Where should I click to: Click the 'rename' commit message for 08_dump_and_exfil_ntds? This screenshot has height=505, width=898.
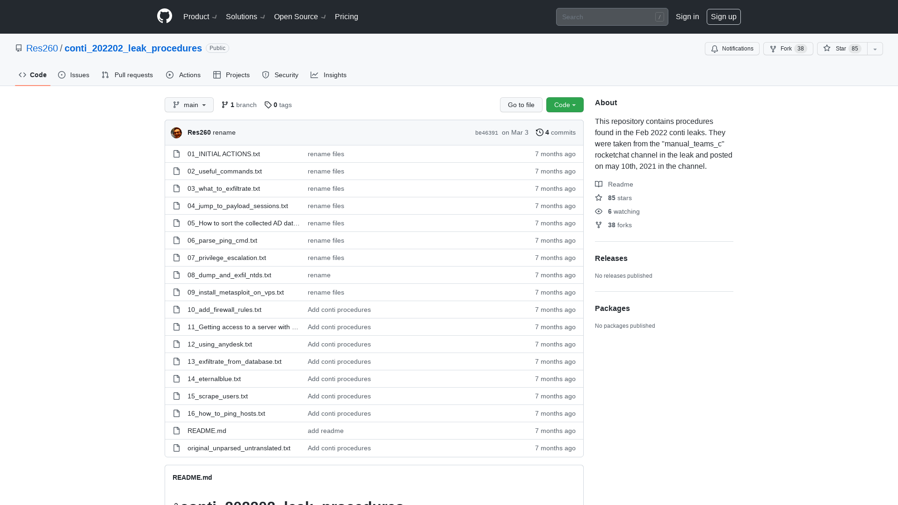(x=319, y=275)
